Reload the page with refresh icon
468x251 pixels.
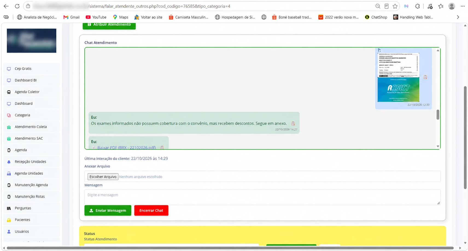pos(17,6)
